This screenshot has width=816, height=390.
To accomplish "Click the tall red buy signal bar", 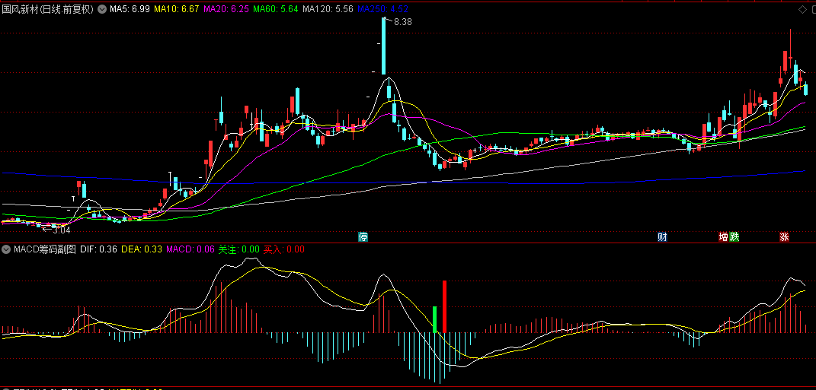I will (x=444, y=306).
